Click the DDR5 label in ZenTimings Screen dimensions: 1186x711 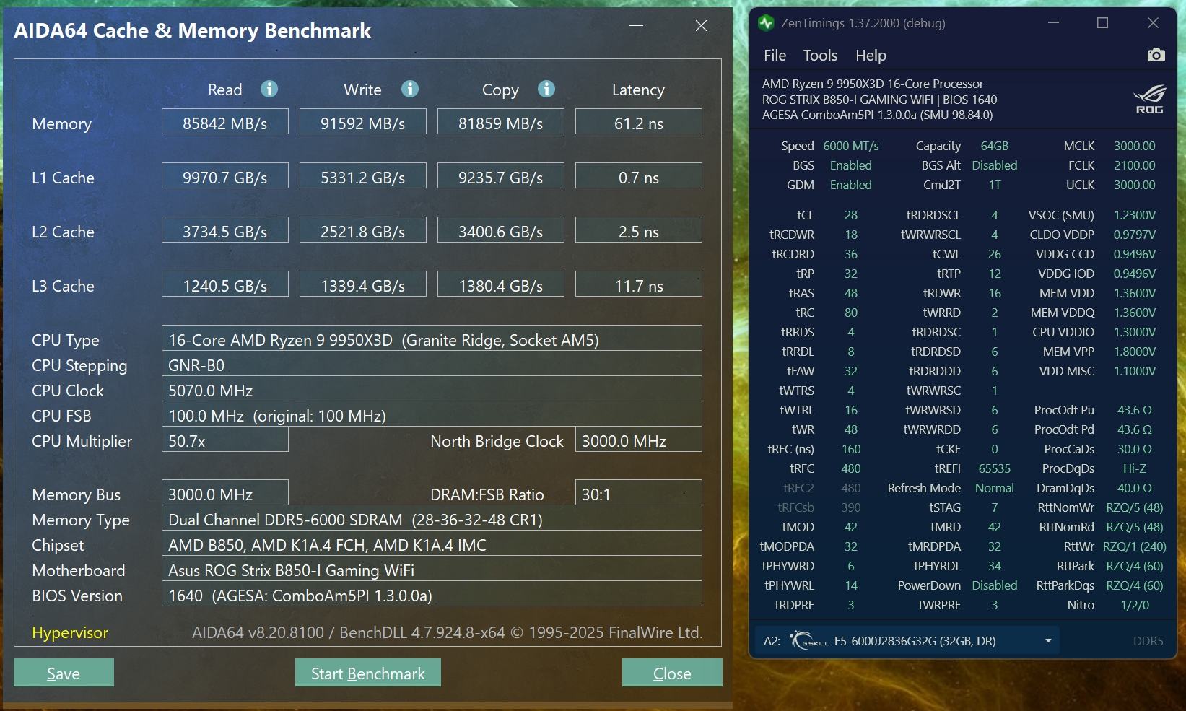(1148, 641)
